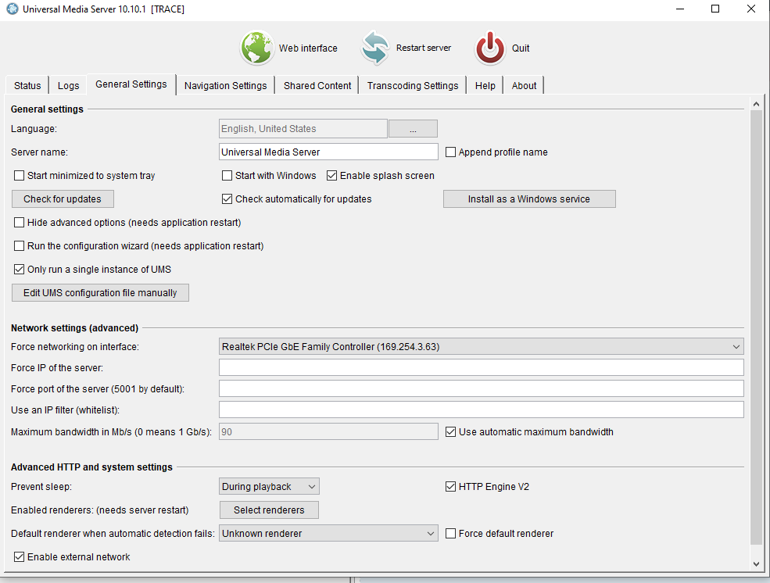Check Run the configuration wizard option
This screenshot has width=770, height=583.
point(19,246)
